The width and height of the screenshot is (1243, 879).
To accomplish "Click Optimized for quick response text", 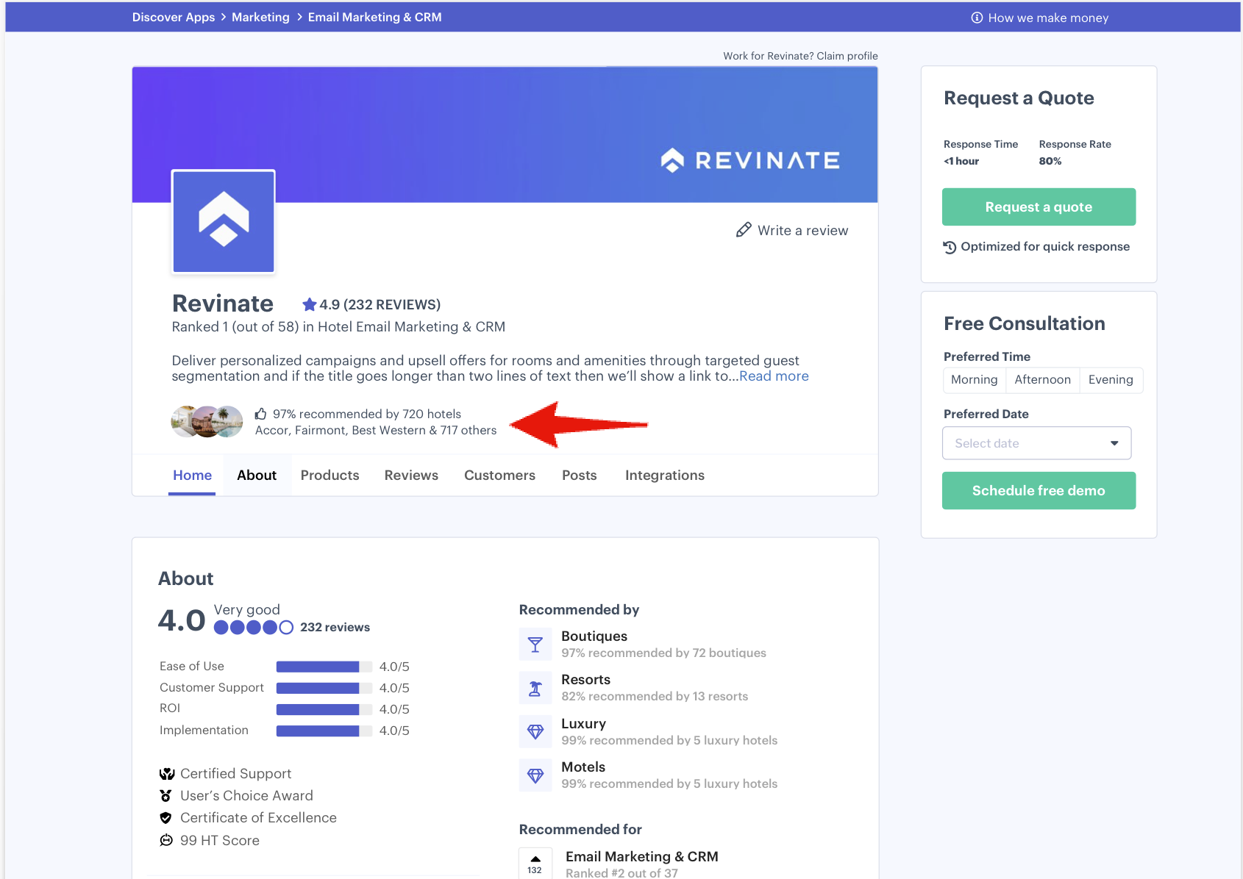I will coord(1045,247).
